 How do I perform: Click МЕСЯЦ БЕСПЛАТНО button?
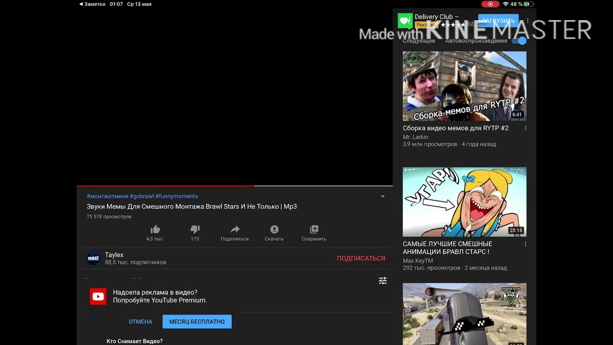coord(197,322)
